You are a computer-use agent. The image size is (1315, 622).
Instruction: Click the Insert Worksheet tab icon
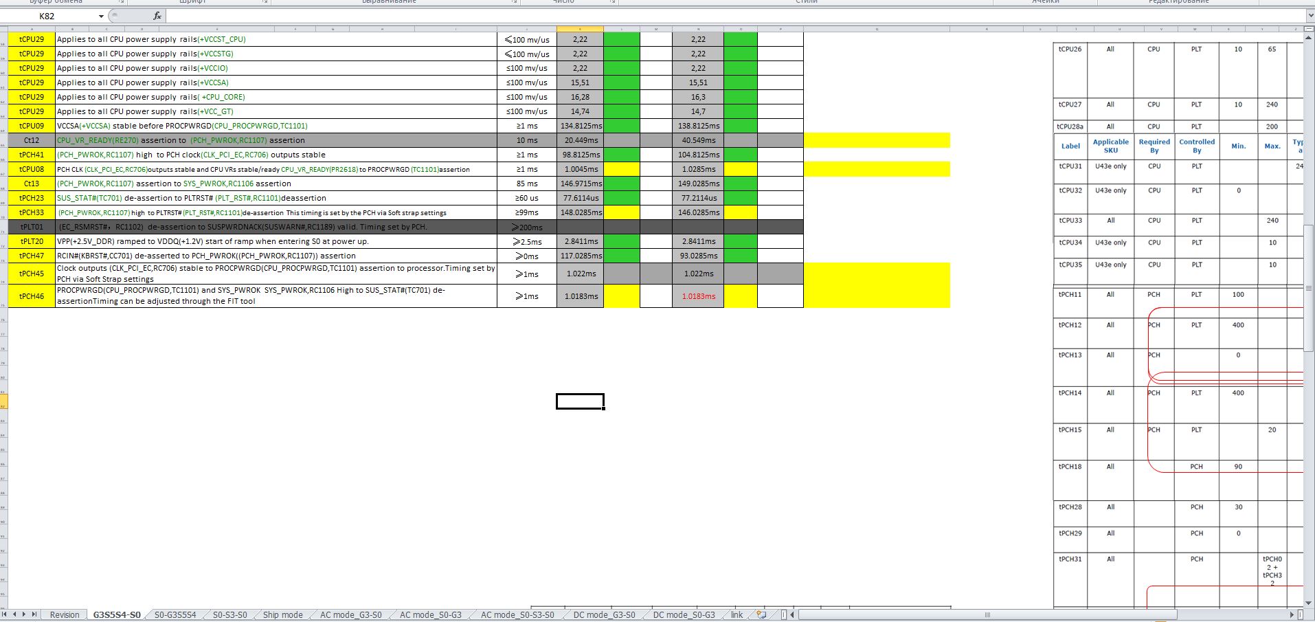pos(761,614)
